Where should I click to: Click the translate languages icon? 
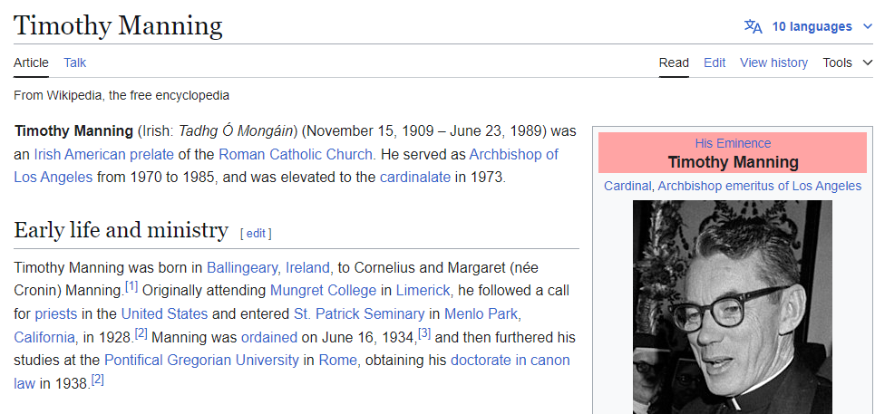pos(753,26)
